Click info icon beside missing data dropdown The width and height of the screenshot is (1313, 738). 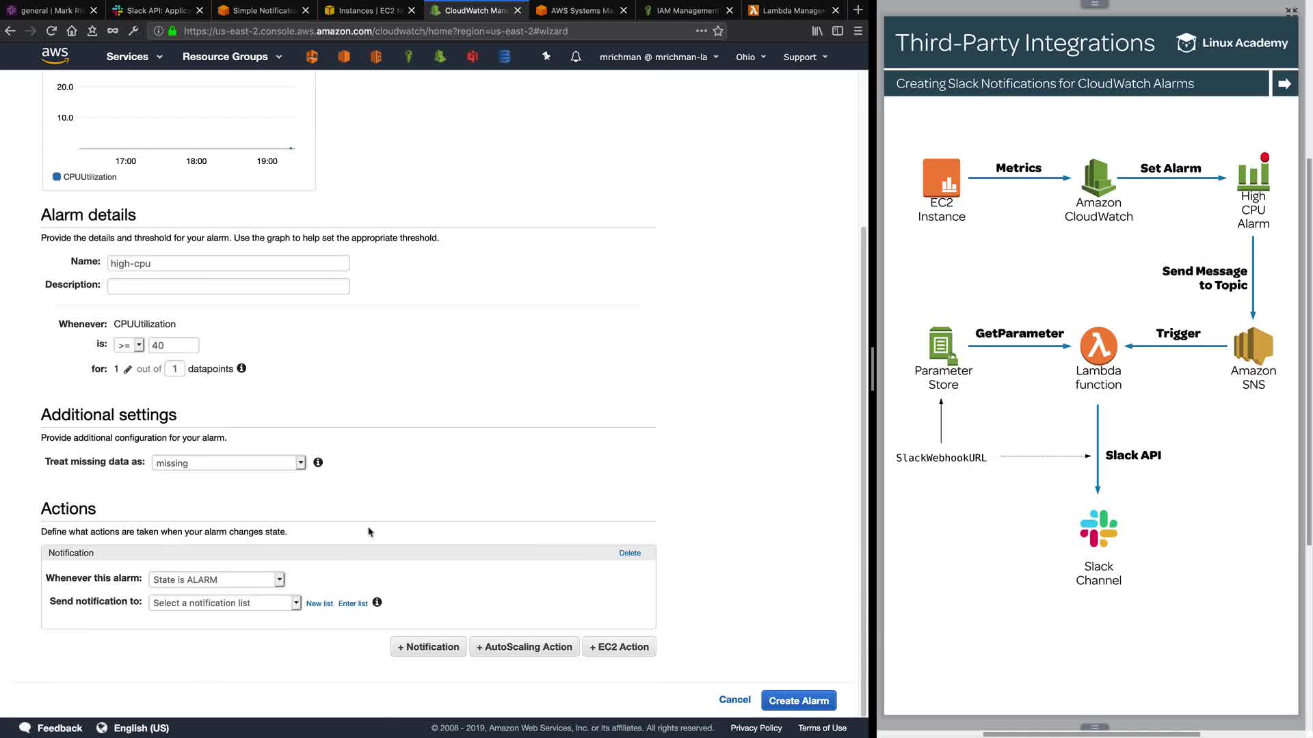coord(318,463)
